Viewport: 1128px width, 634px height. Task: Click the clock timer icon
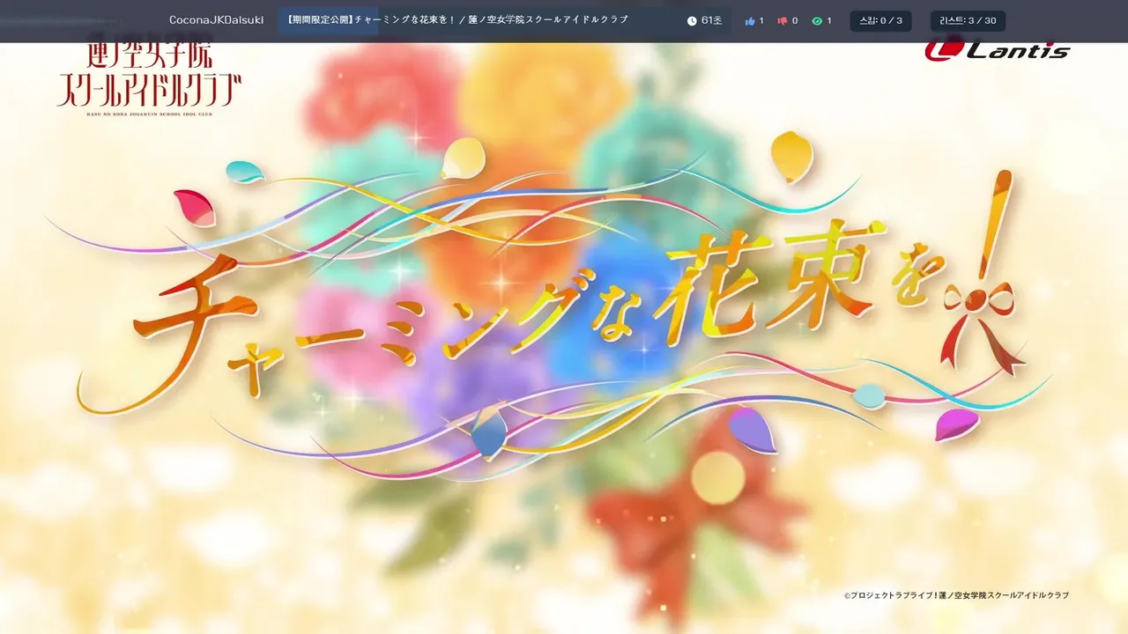click(692, 21)
